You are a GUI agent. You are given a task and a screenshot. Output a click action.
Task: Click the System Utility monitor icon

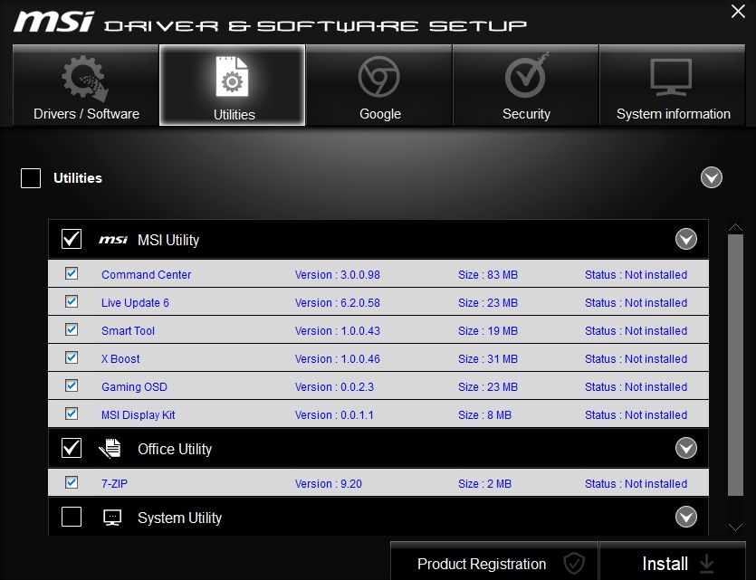pyautogui.click(x=112, y=518)
